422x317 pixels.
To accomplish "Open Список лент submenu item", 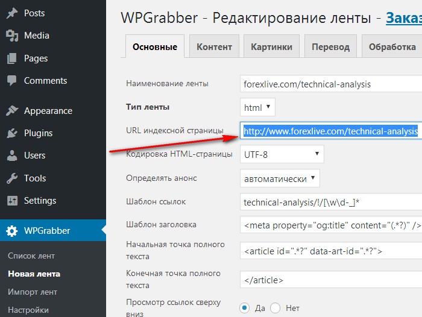I will click(31, 256).
